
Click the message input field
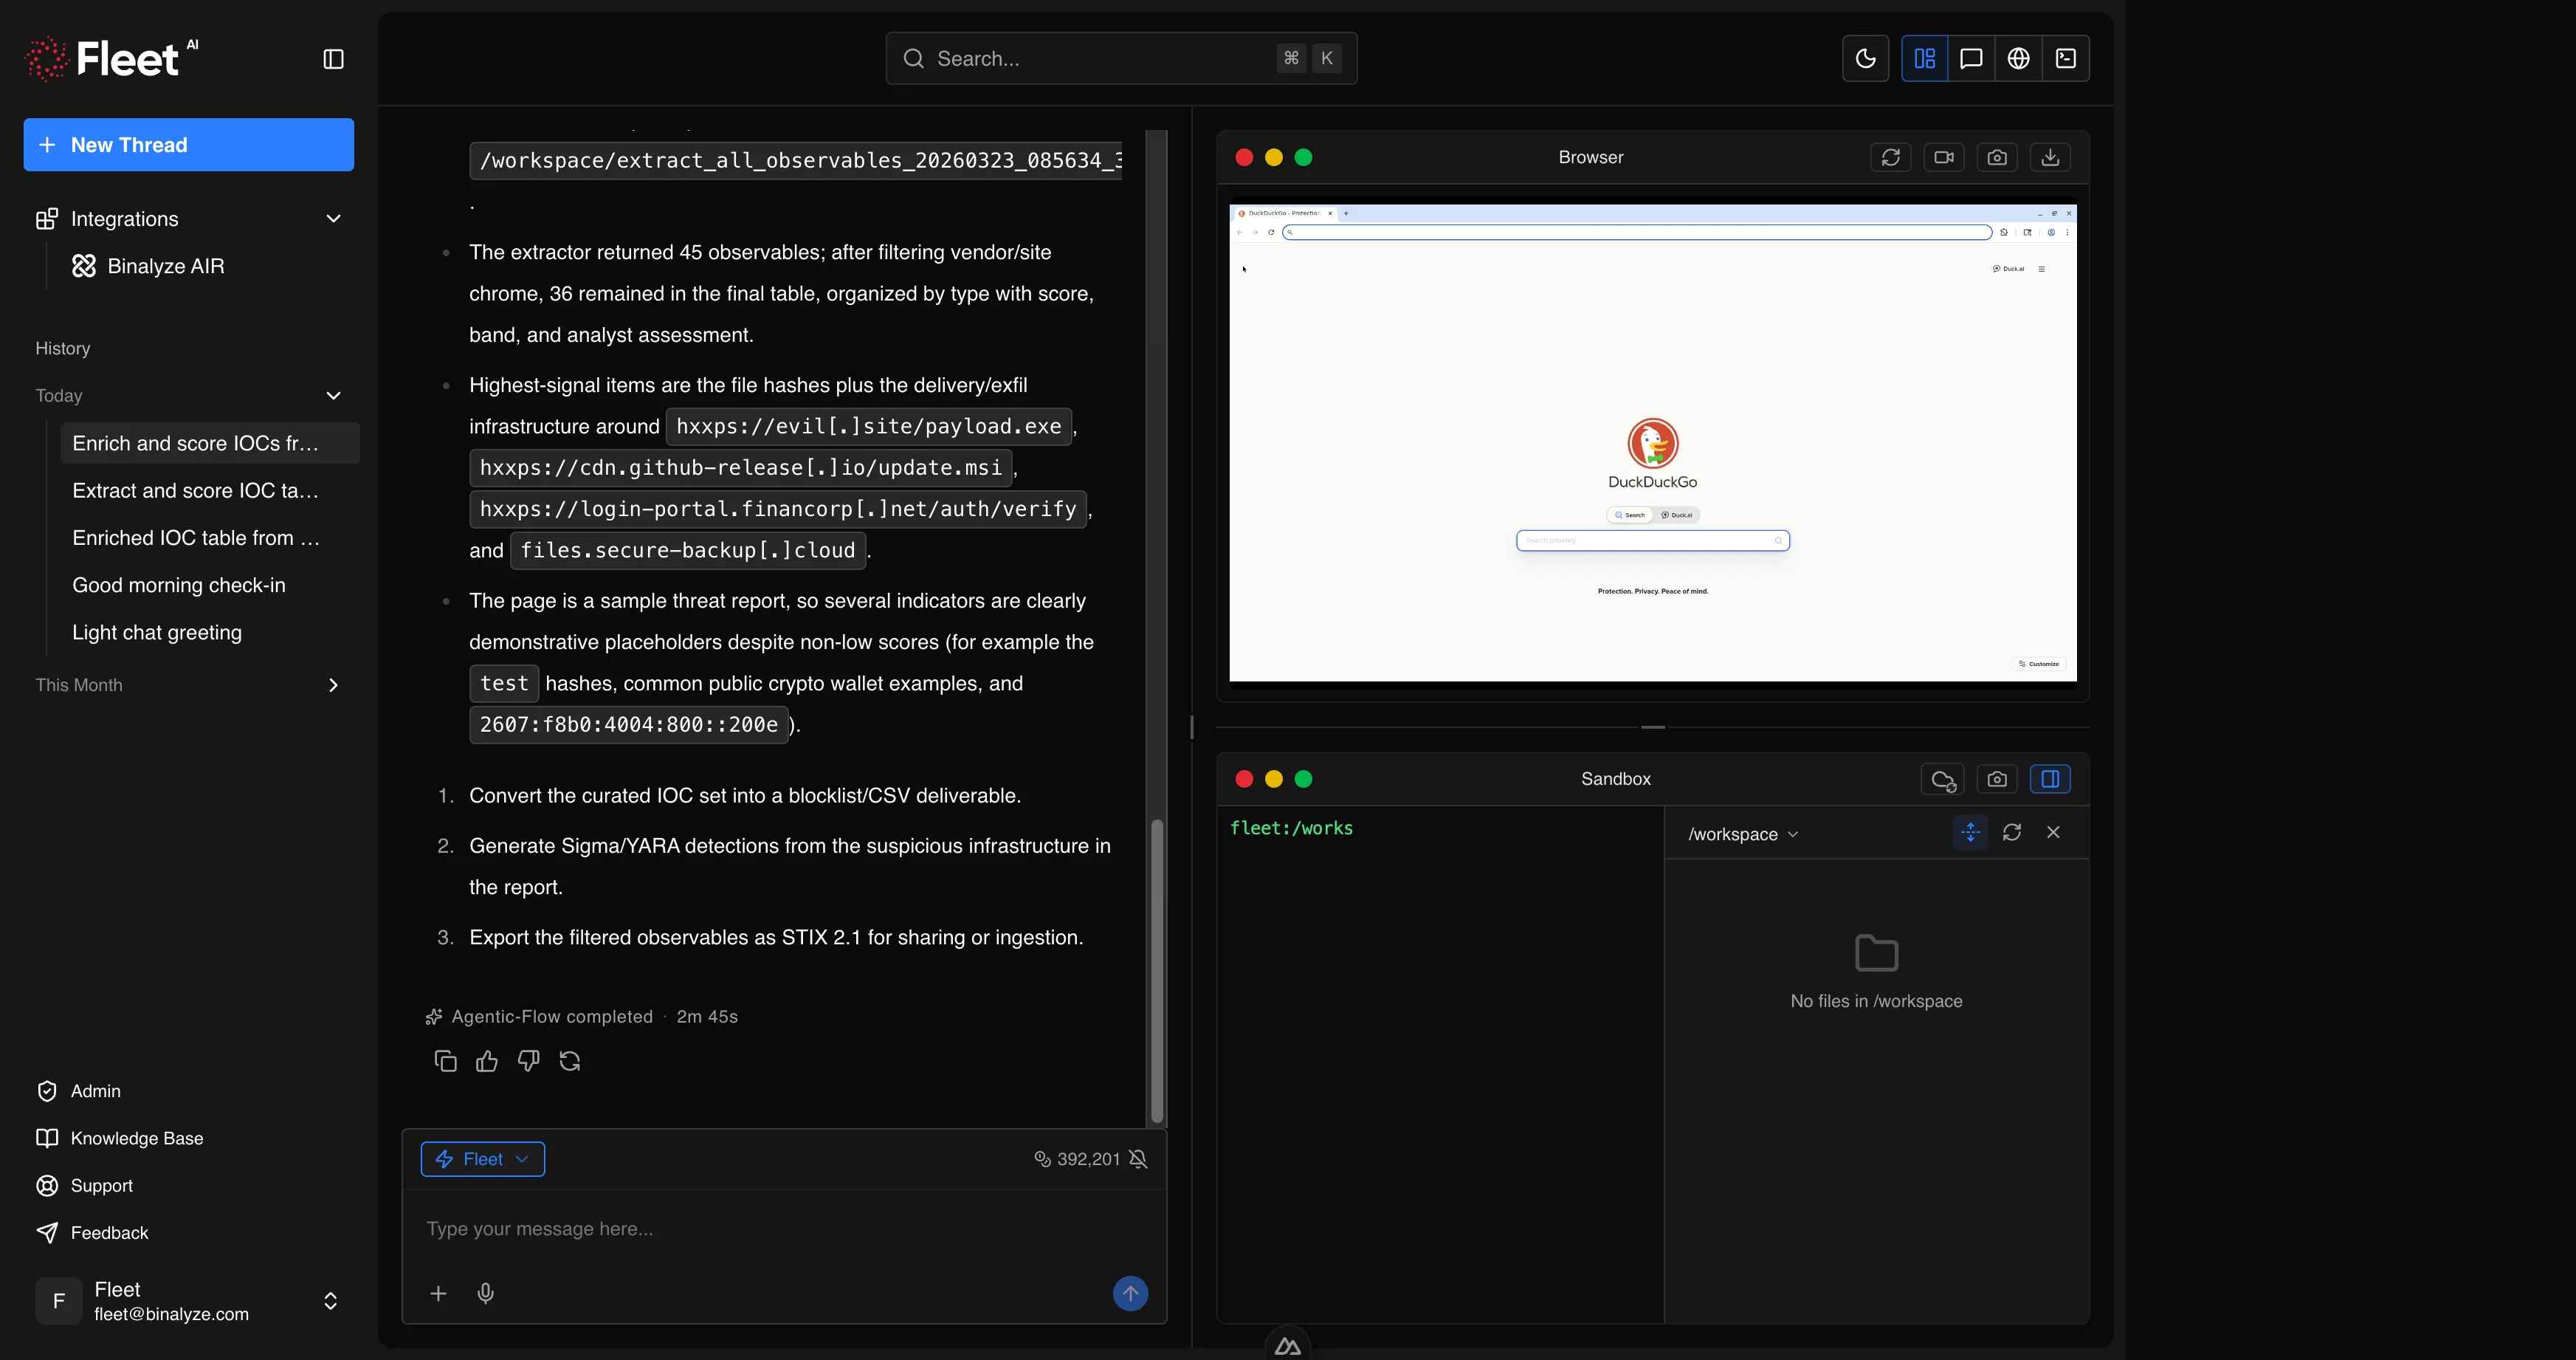pos(700,1229)
